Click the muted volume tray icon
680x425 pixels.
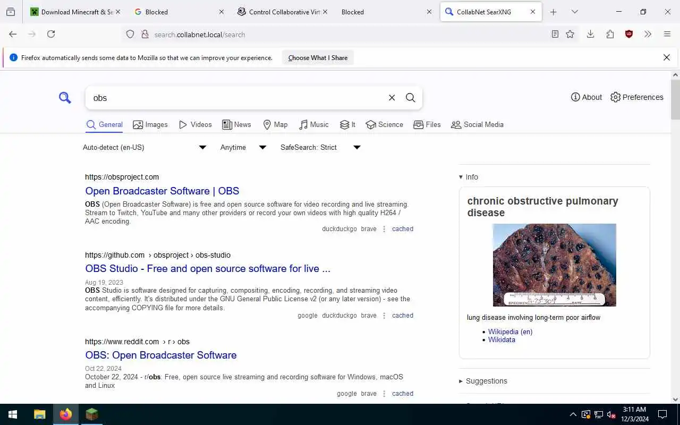tap(611, 414)
